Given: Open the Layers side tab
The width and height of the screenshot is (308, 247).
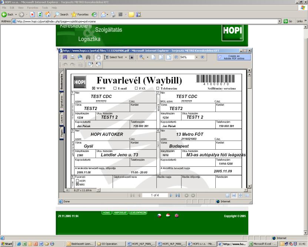Looking at the screenshot, I should pyautogui.click(x=62, y=119).
